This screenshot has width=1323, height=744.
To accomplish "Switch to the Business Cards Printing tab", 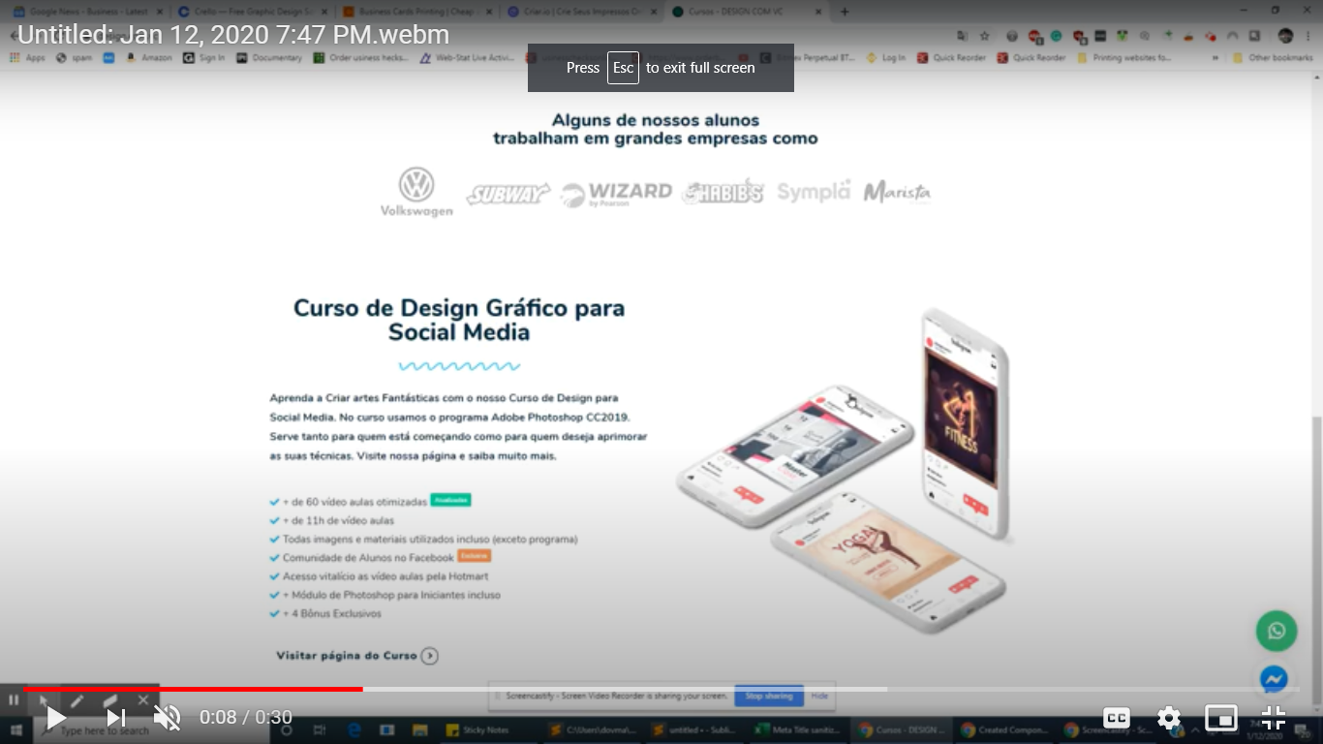I will coord(416,12).
